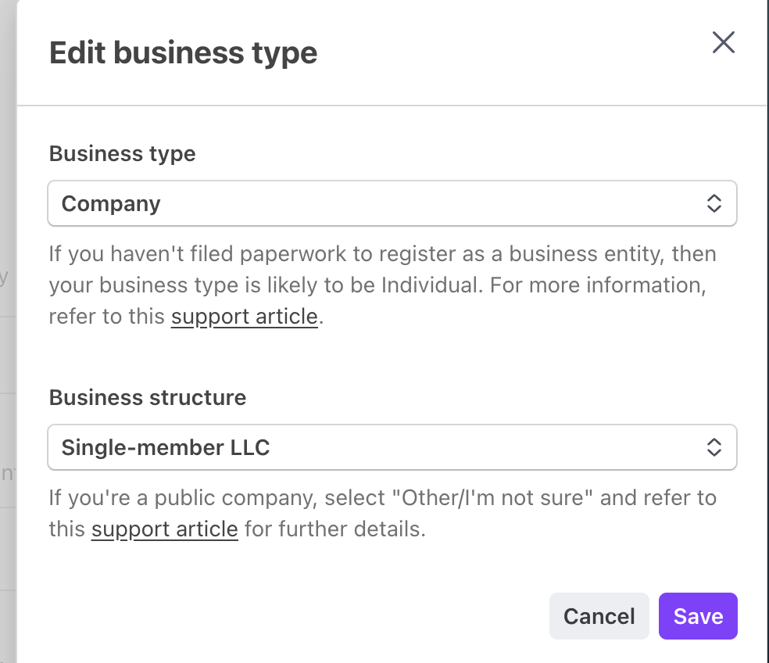Screen dimensions: 769x663
Task: Open the Business type dropdown
Action: coord(391,204)
